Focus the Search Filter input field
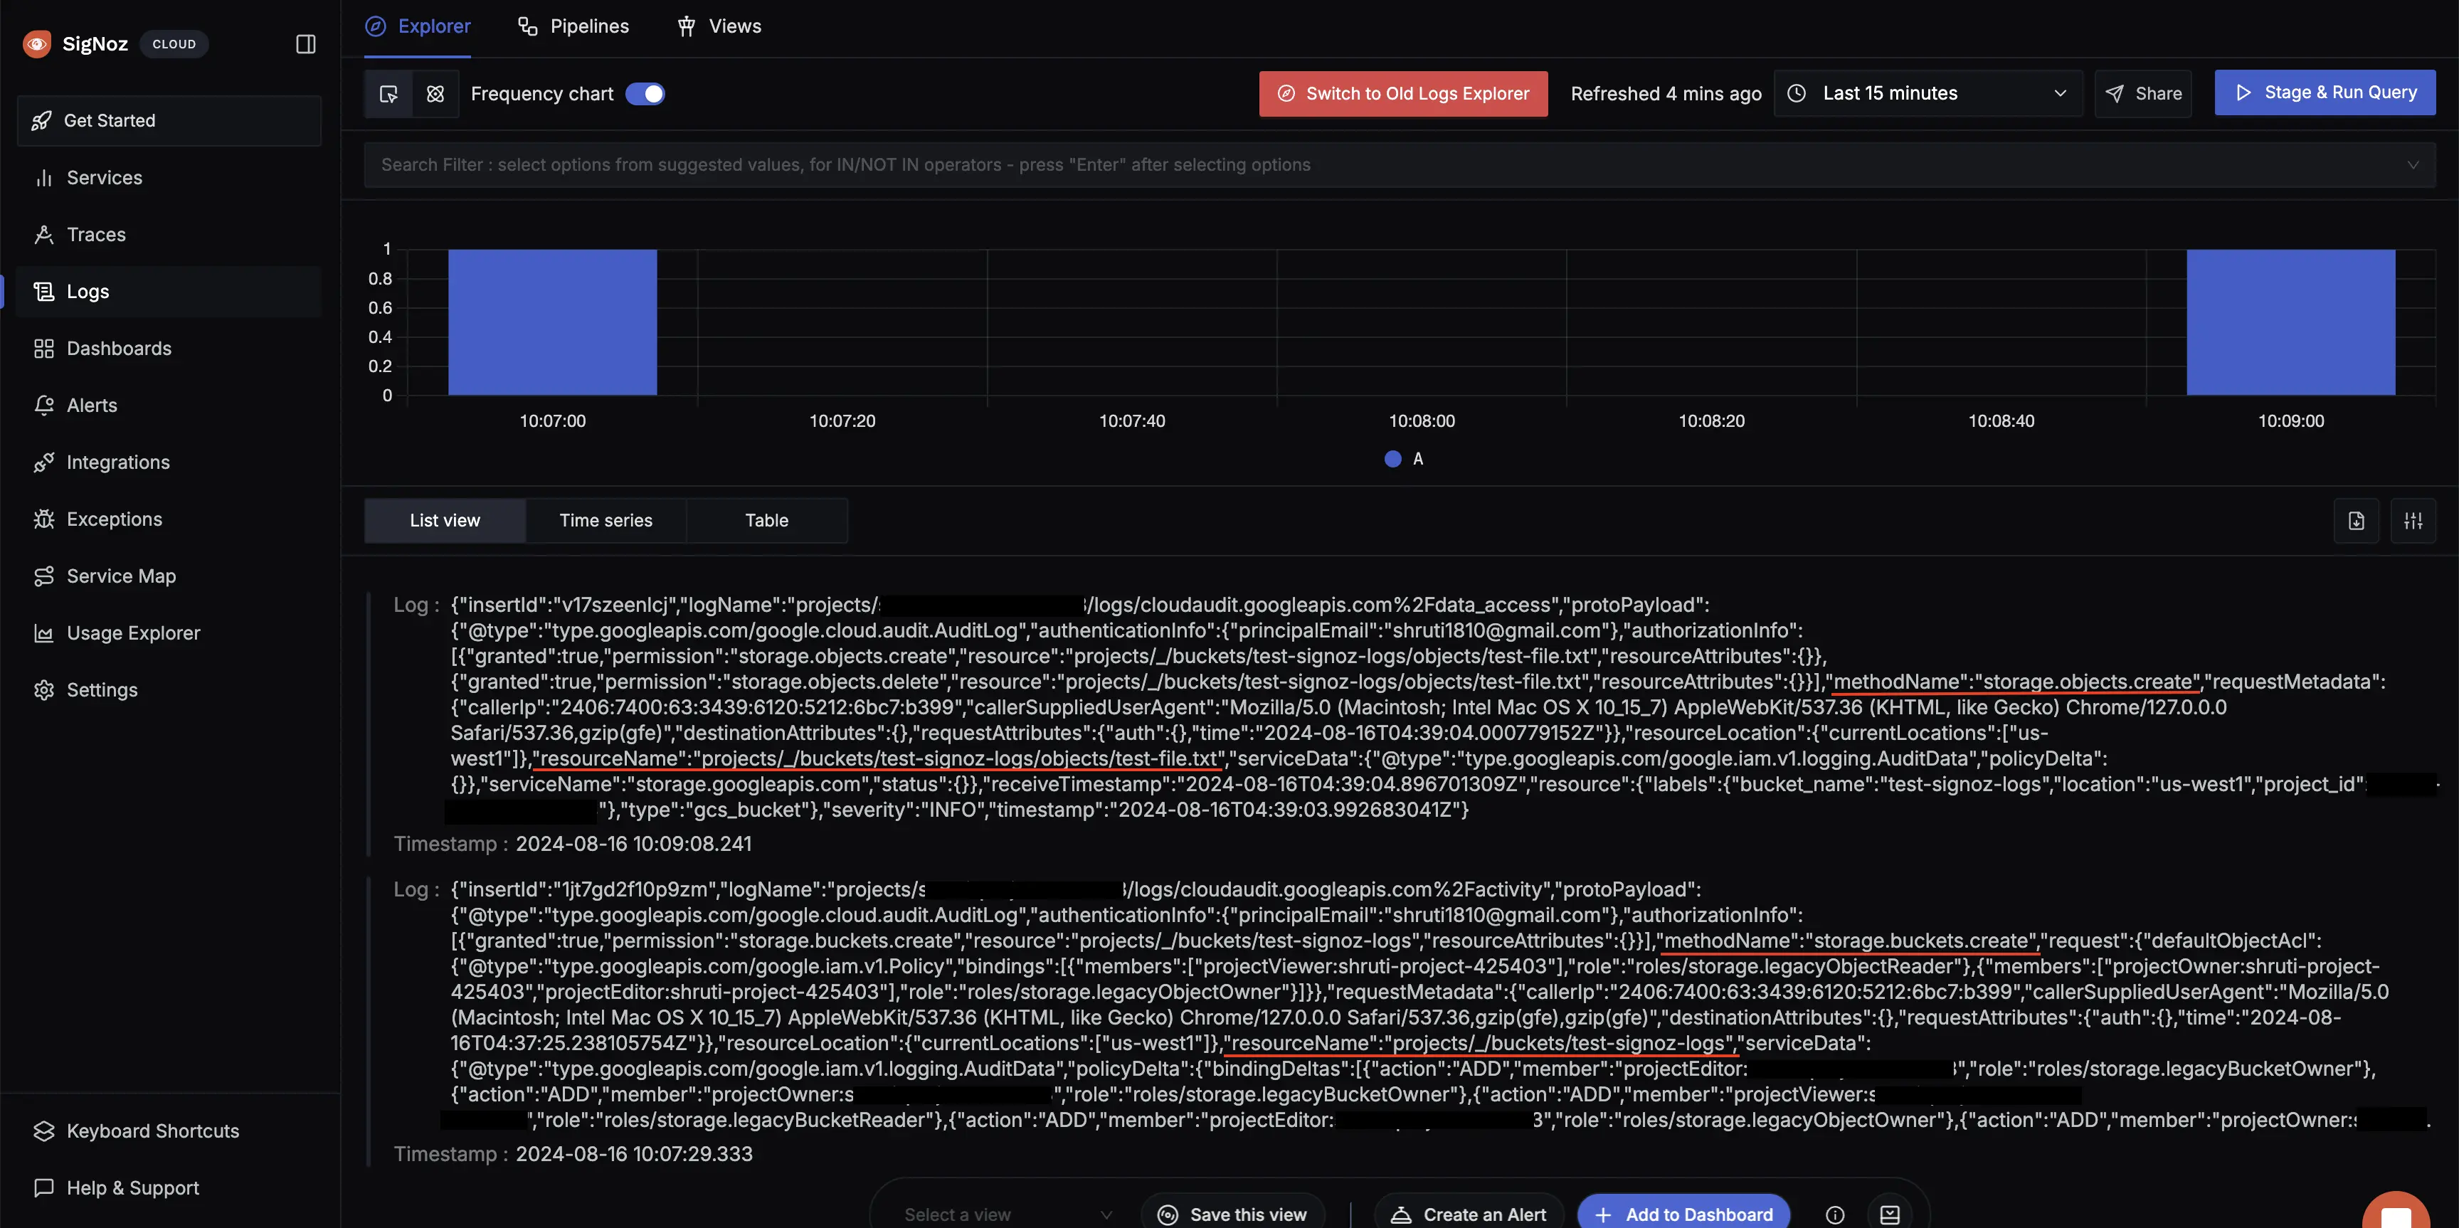The width and height of the screenshot is (2459, 1228). 1400,165
